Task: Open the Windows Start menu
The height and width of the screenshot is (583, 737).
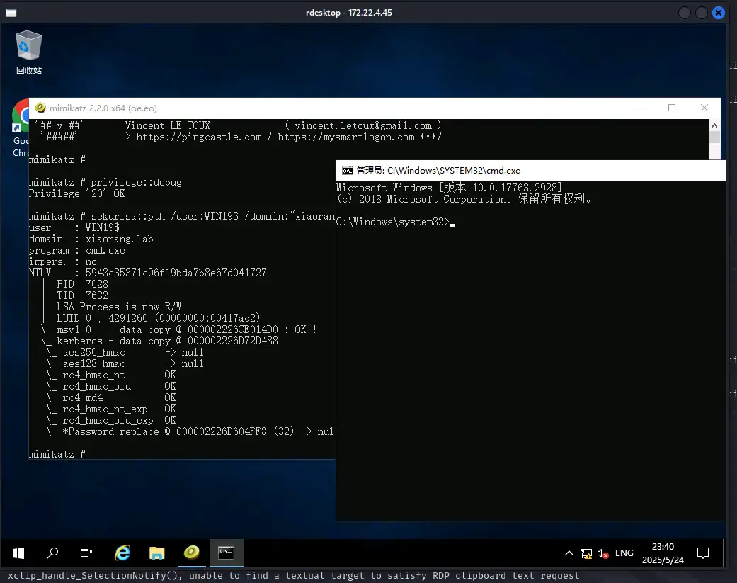Action: [18, 553]
